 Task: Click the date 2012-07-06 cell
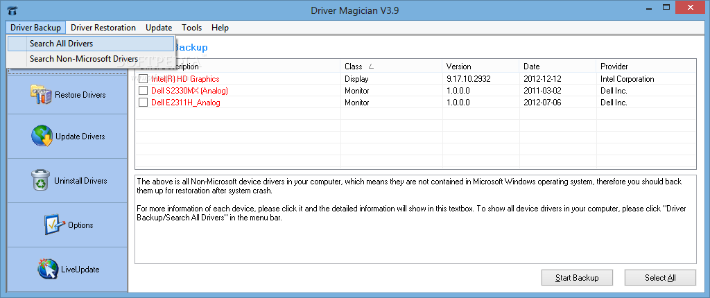[x=542, y=103]
